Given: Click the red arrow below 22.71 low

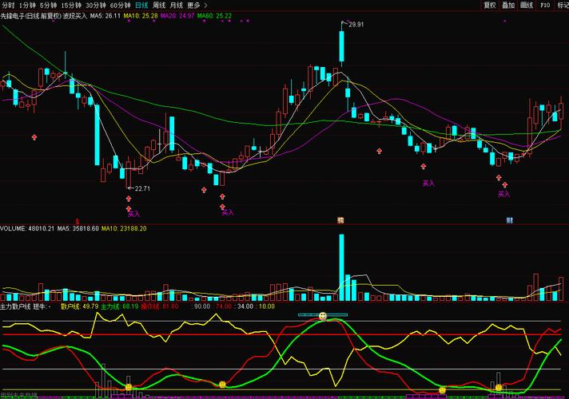Looking at the screenshot, I should pos(128,199).
